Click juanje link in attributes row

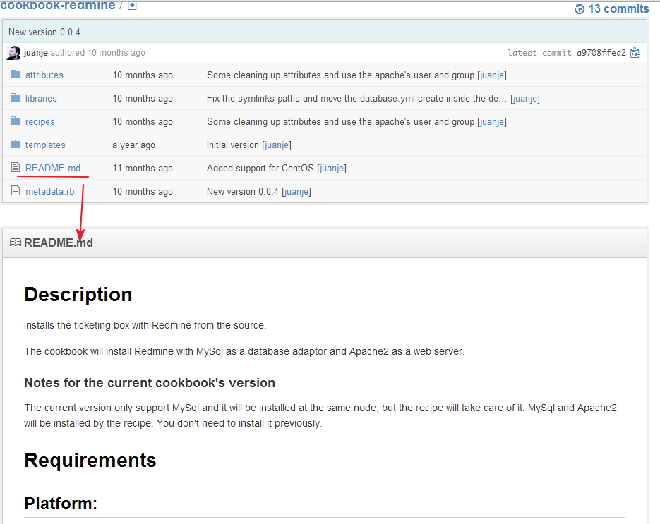tap(491, 75)
